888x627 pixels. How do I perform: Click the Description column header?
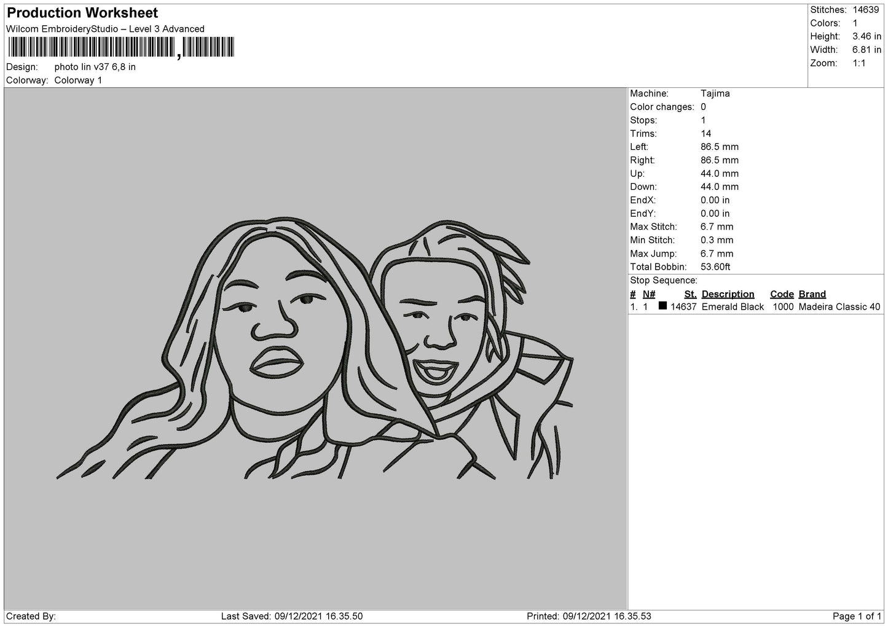pyautogui.click(x=728, y=294)
